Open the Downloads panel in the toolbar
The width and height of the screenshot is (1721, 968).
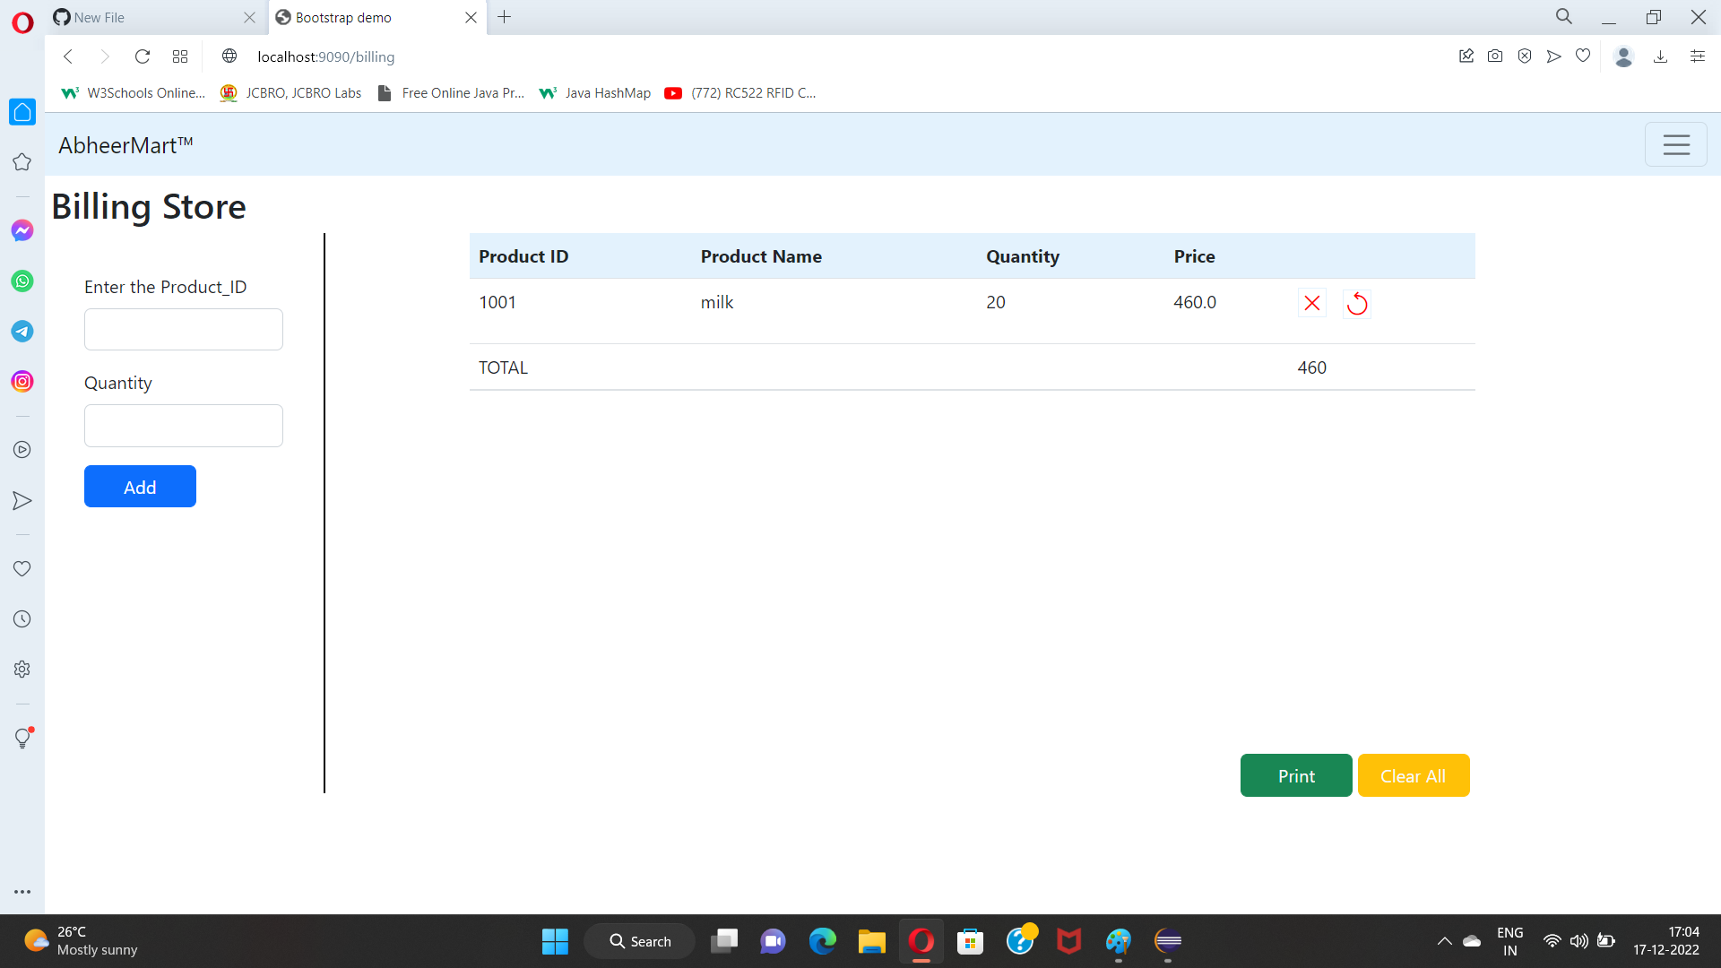1661,56
